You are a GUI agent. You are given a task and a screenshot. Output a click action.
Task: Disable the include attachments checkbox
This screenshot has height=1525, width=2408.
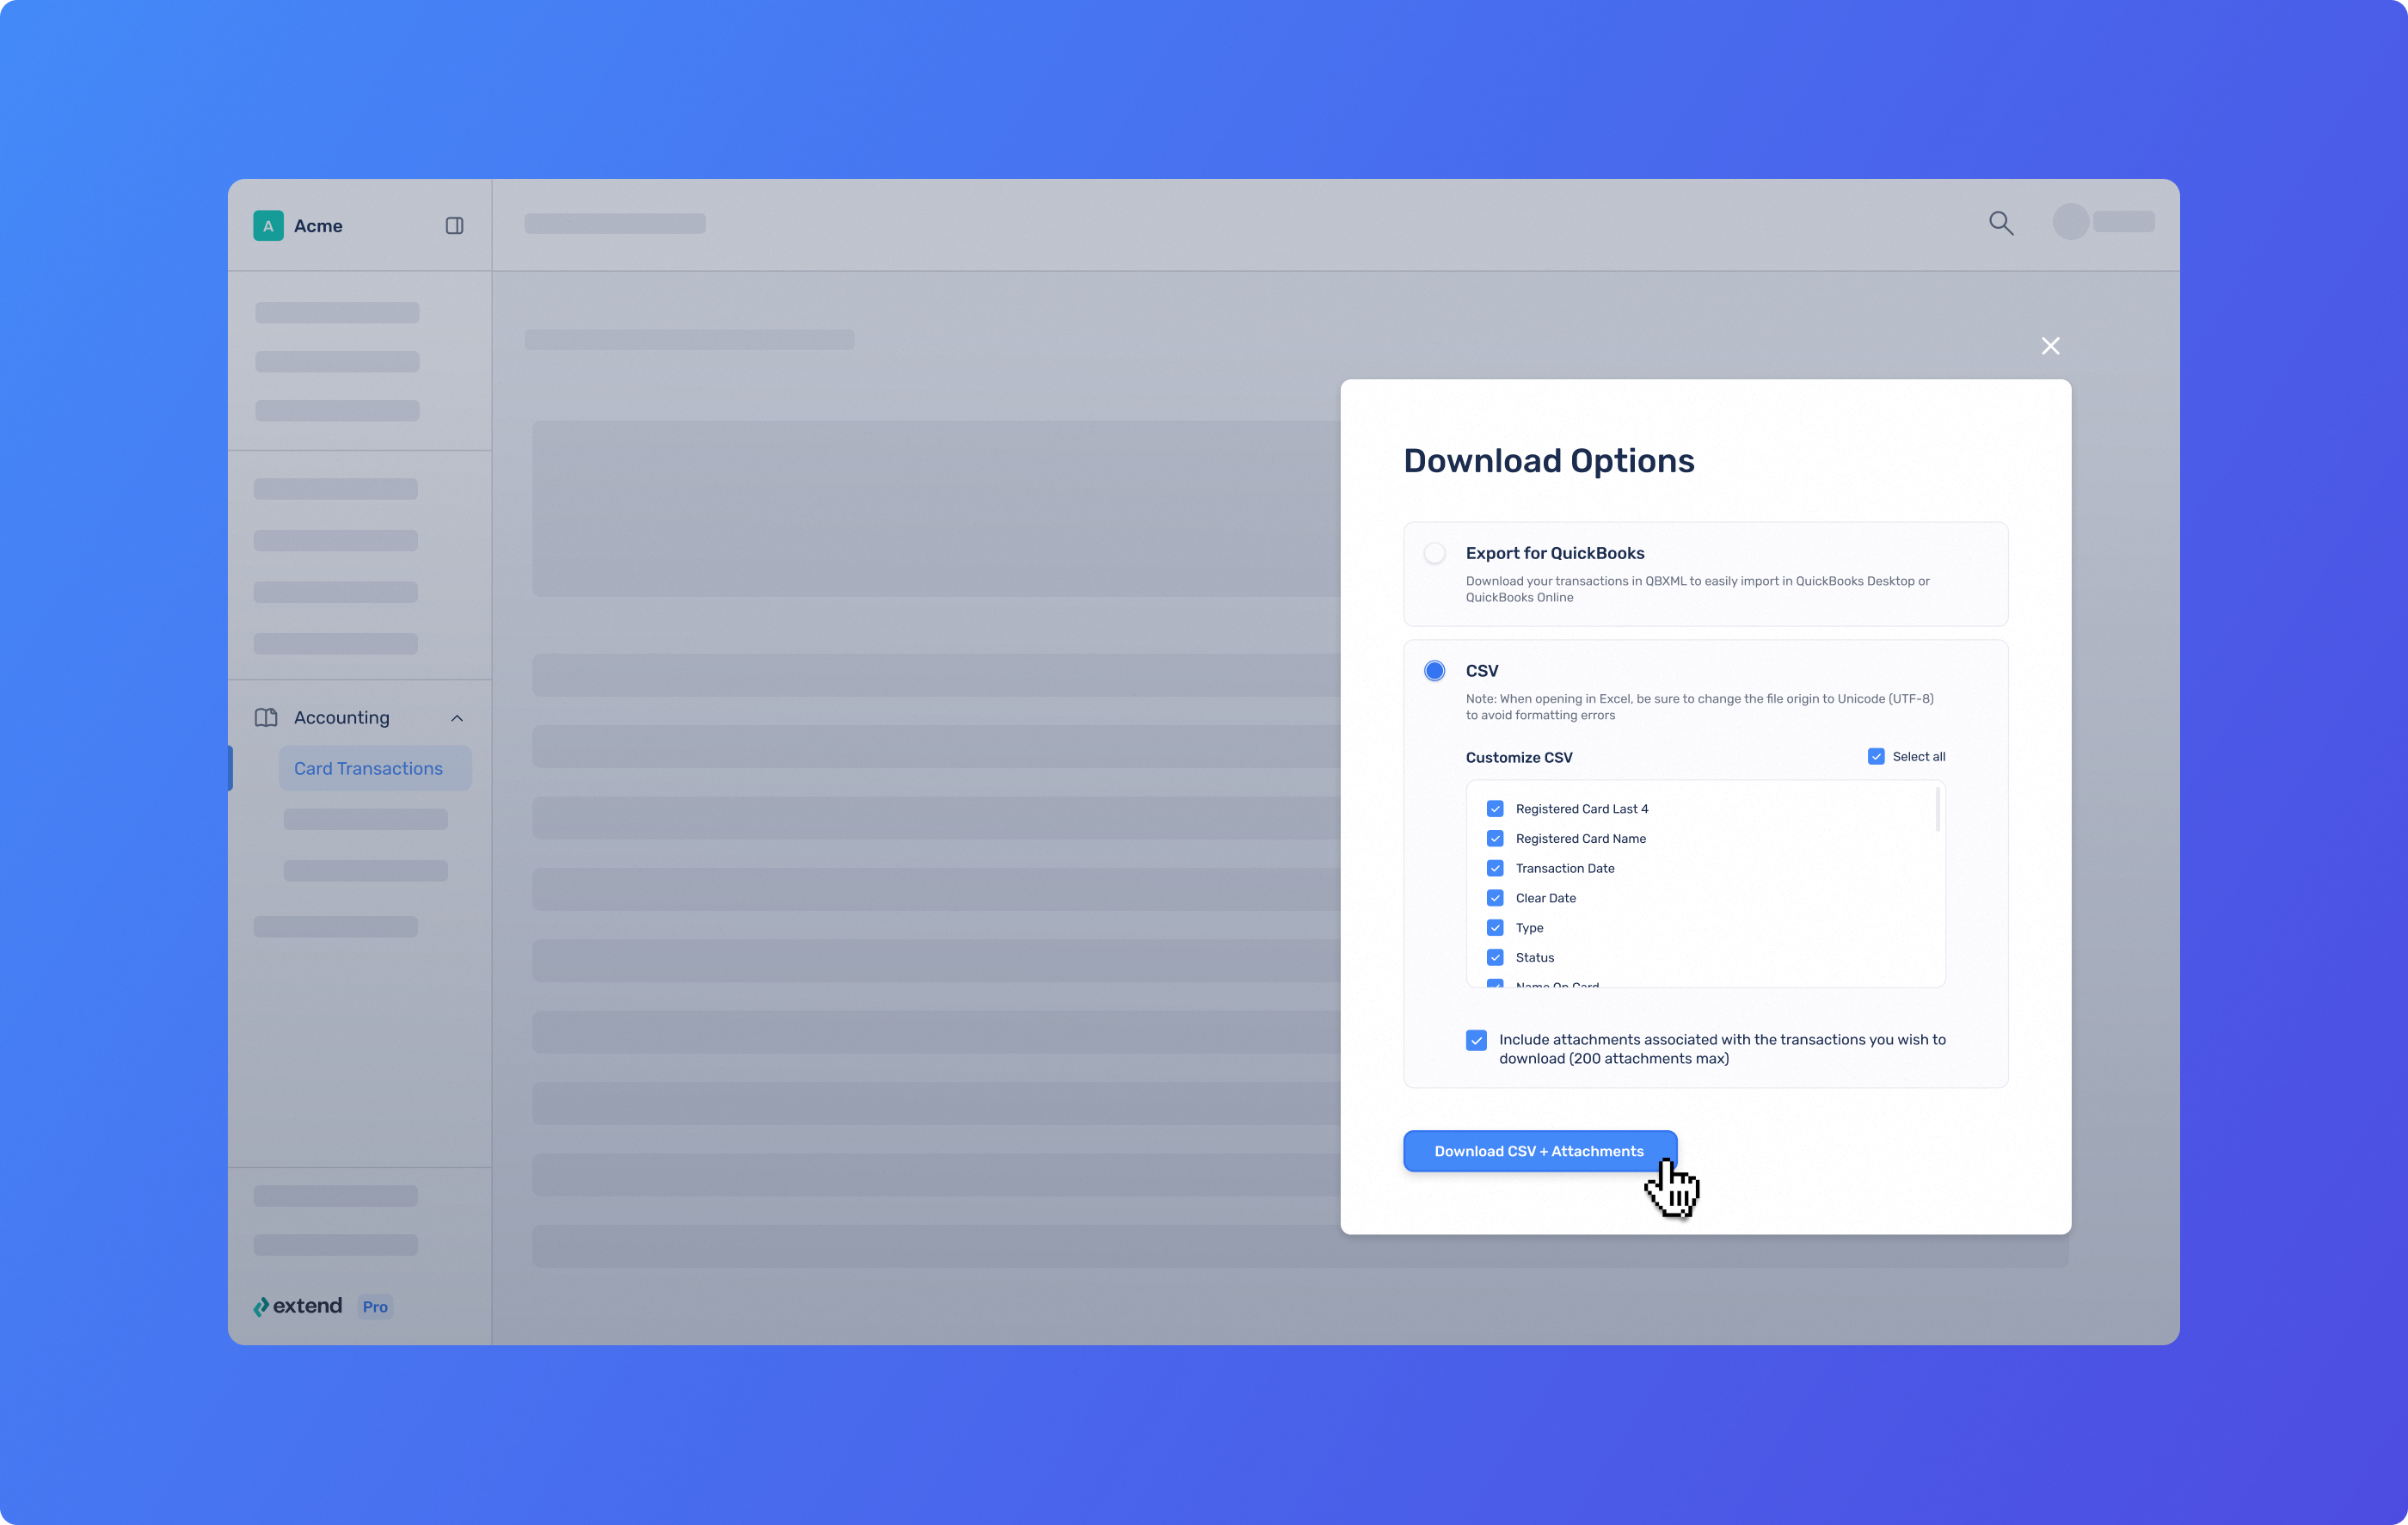[x=1476, y=1040]
